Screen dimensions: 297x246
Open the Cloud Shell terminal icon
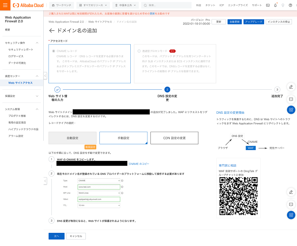click(268, 5)
